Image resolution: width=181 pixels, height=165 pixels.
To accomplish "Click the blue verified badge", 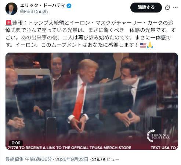I will tap(69, 6).
